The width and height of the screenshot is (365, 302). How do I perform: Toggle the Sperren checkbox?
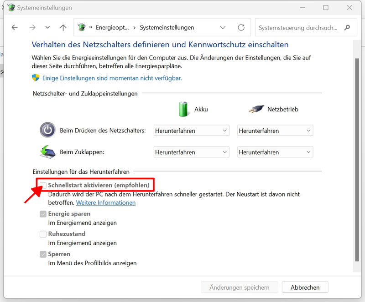coord(43,254)
